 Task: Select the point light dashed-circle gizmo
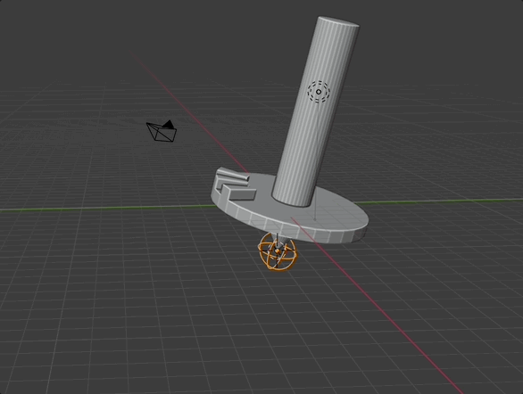[x=319, y=92]
